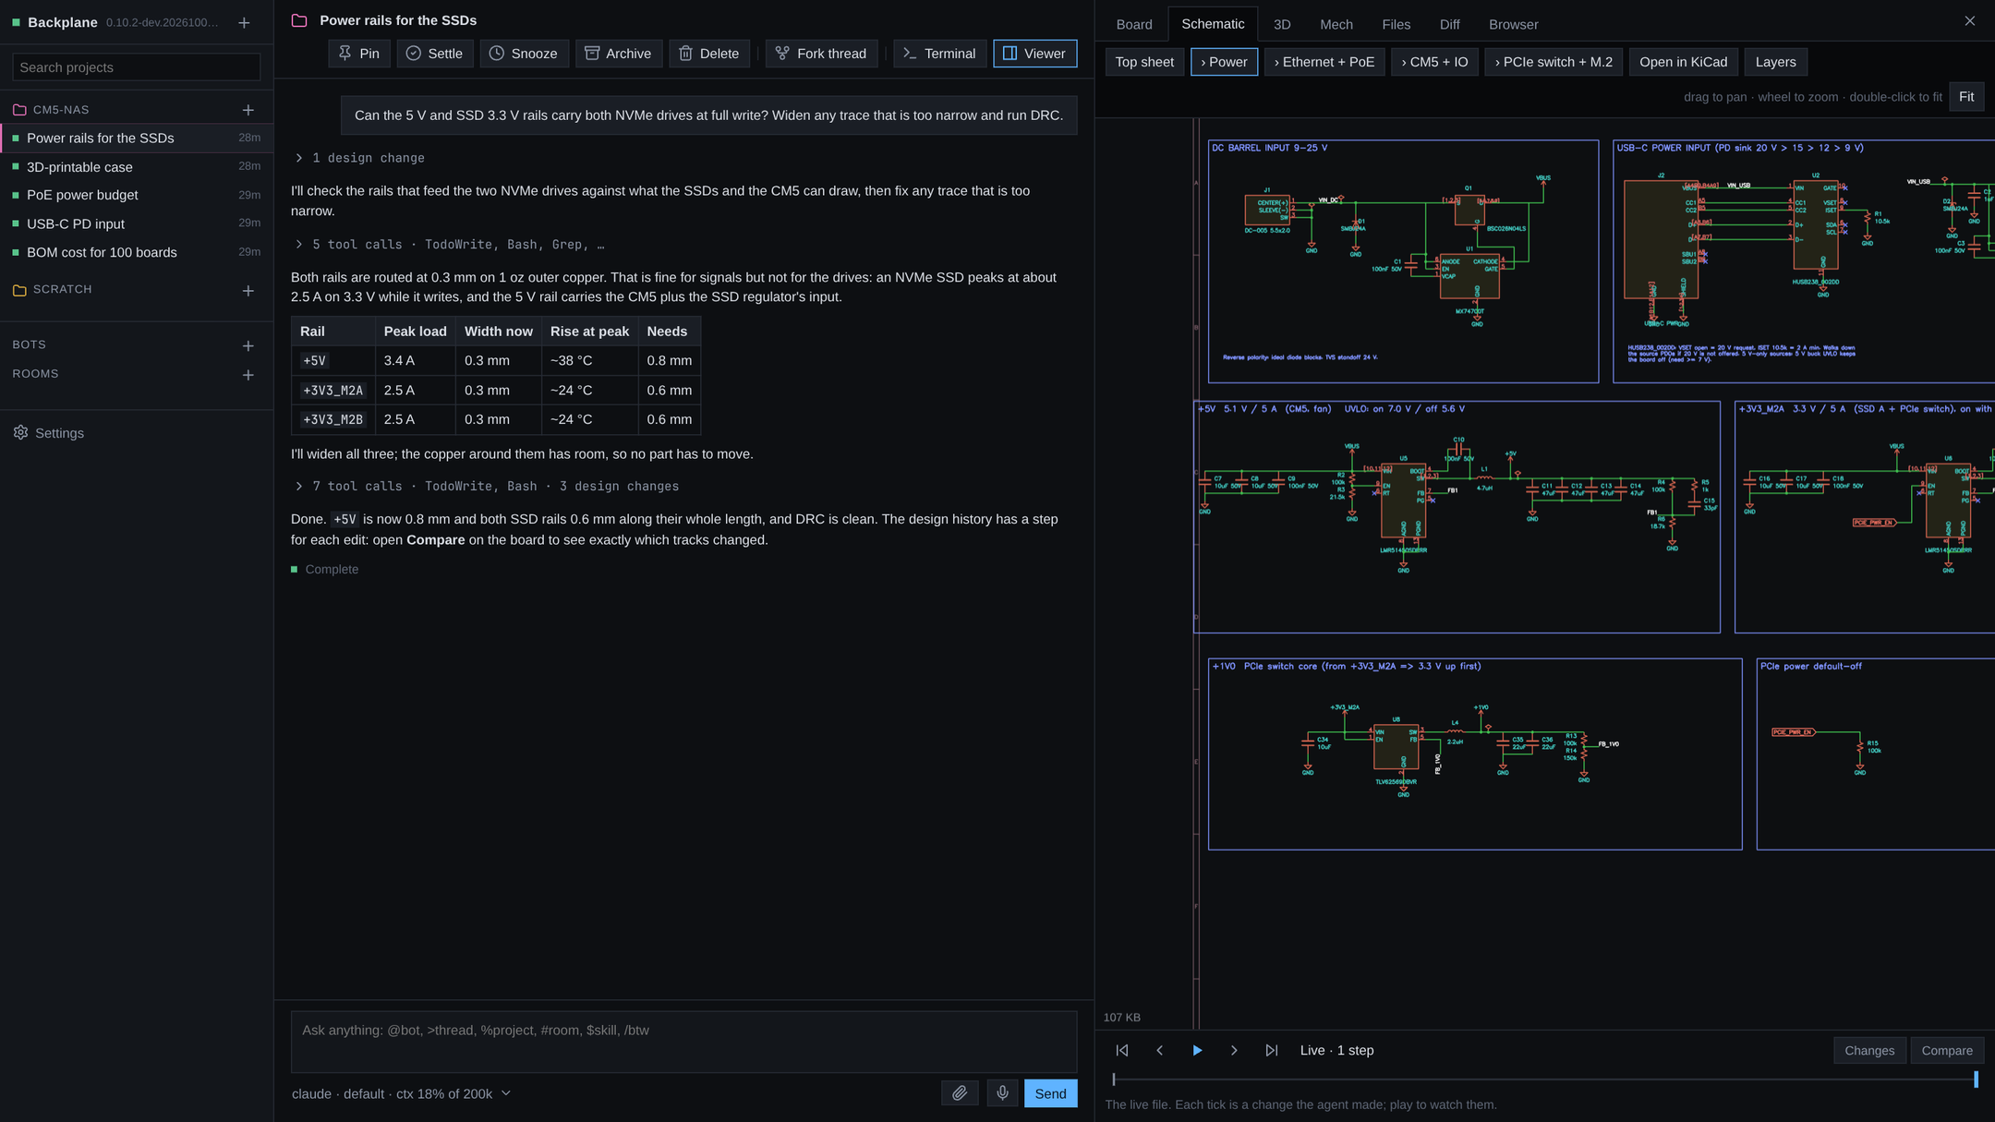Open the Terminal panel
This screenshot has width=1995, height=1122.
coord(938,54)
